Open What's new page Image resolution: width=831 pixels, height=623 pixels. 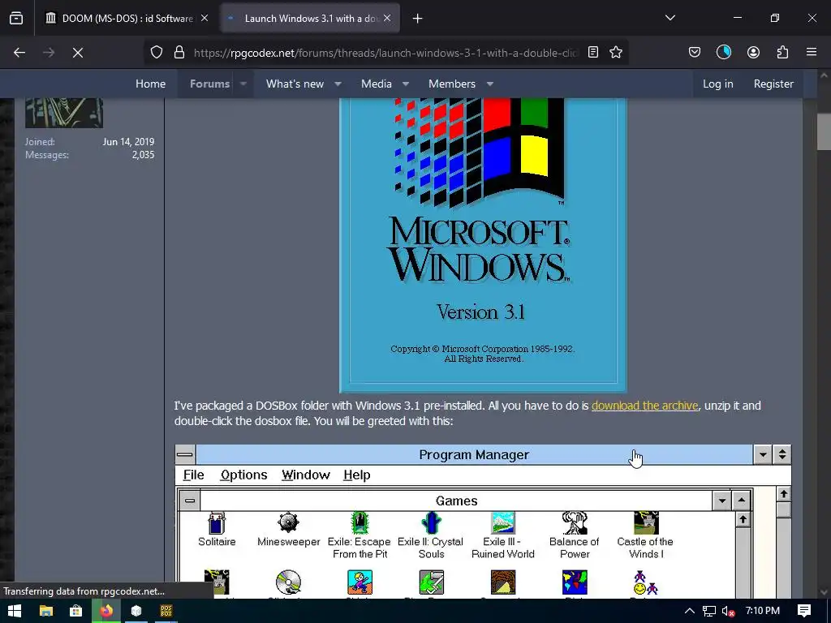(x=295, y=84)
